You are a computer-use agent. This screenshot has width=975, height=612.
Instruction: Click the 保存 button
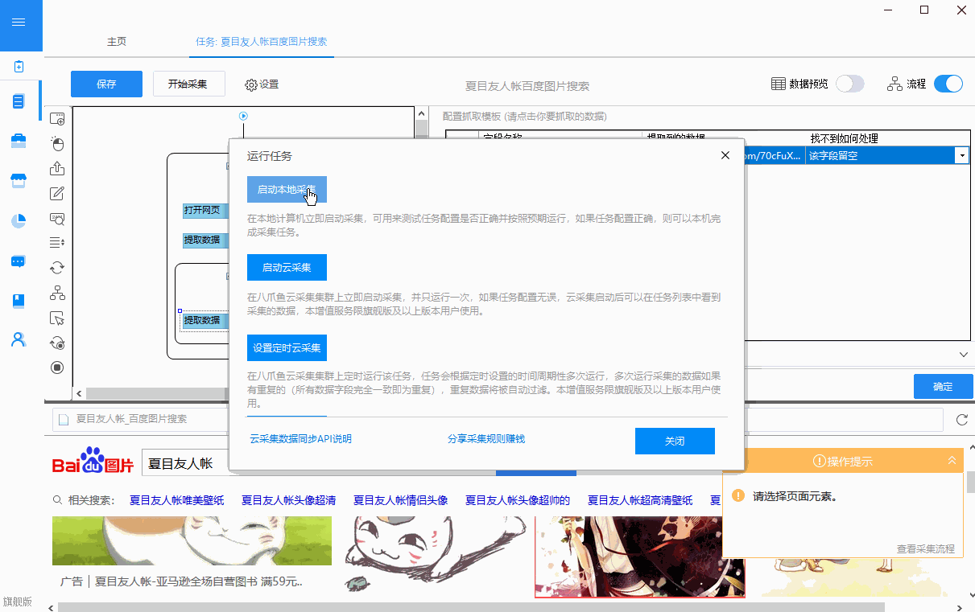106,84
